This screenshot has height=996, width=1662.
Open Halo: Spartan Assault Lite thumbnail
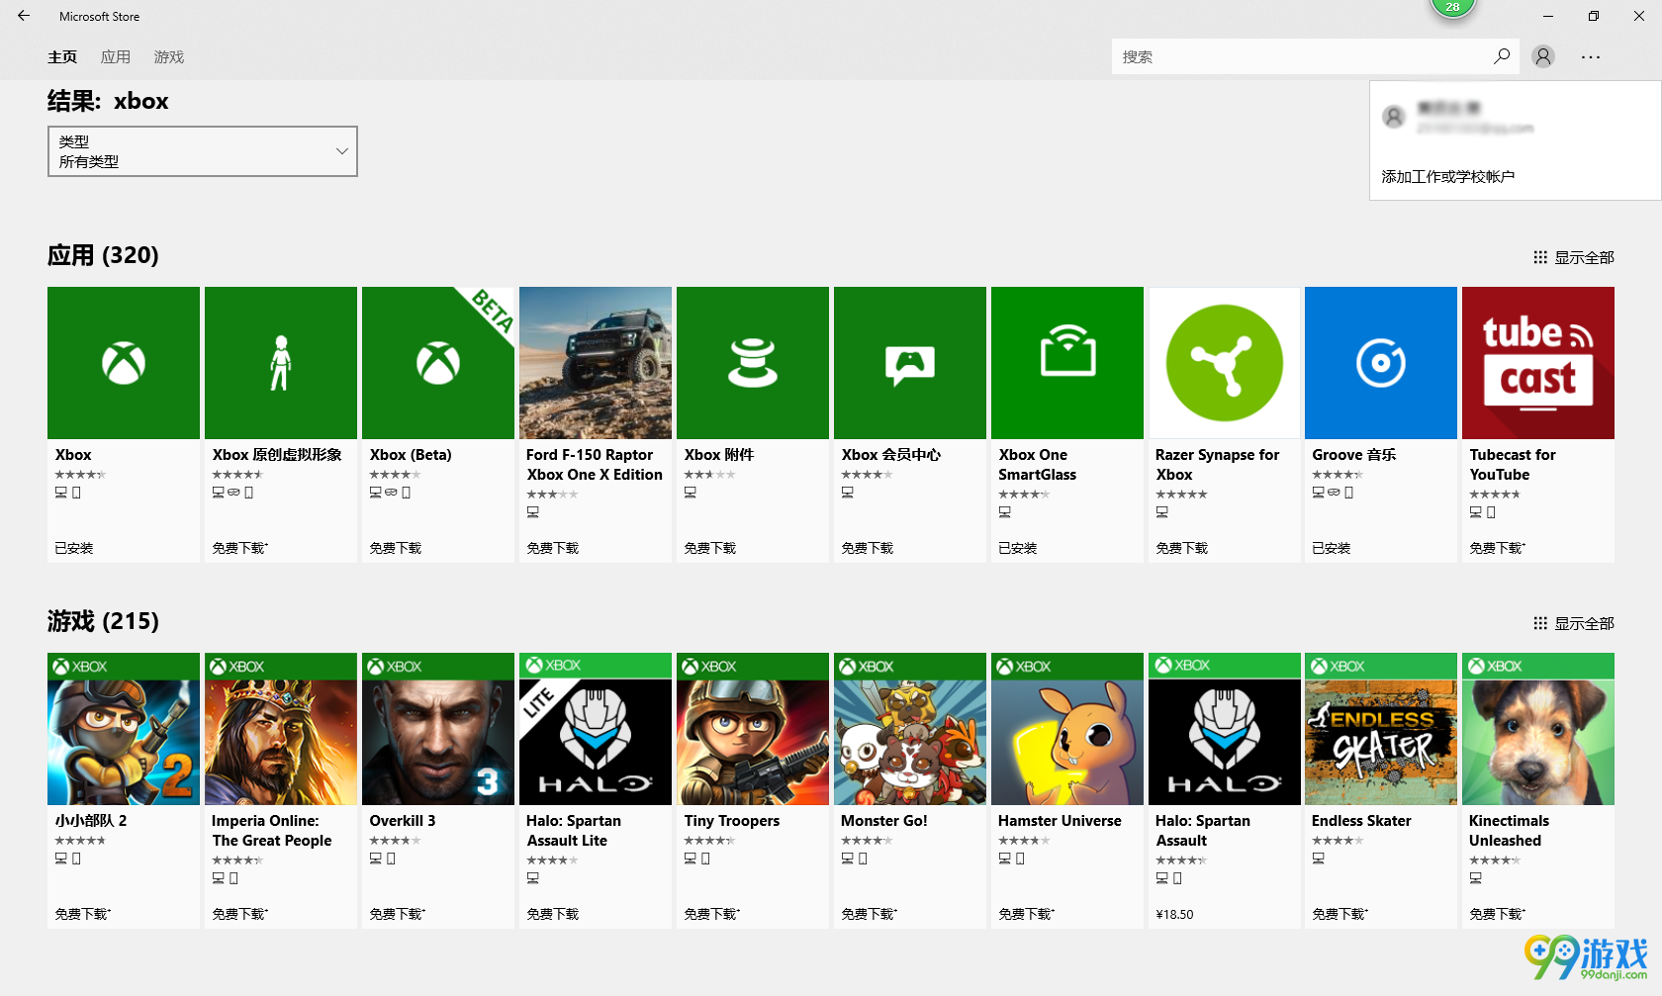(596, 729)
